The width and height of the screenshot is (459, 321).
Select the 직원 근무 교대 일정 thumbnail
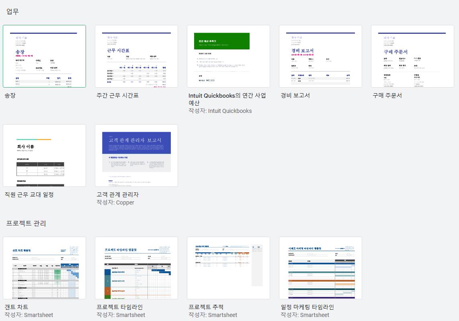pyautogui.click(x=44, y=156)
